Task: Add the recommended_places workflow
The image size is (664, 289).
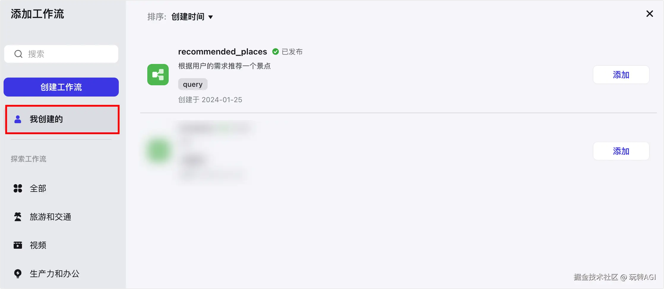Action: [x=621, y=75]
